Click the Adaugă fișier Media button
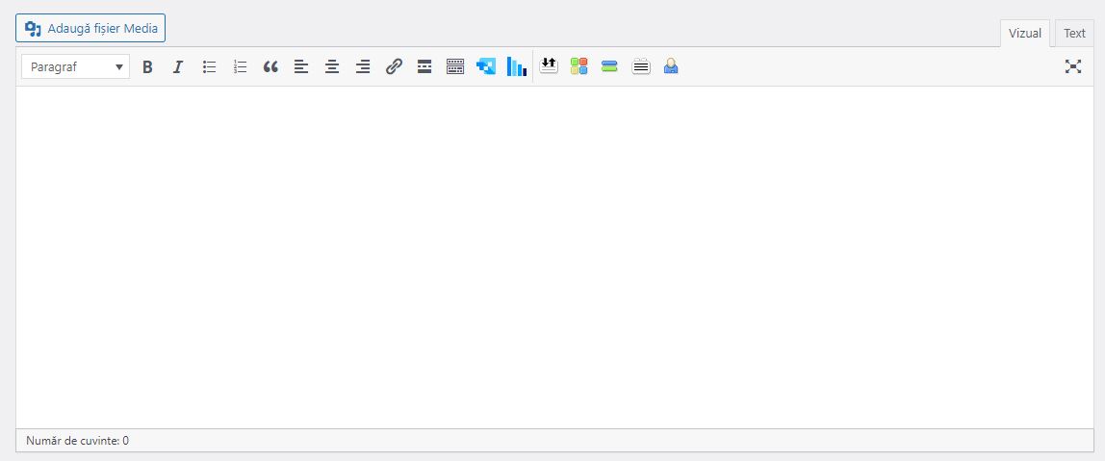This screenshot has width=1105, height=461. pos(90,29)
